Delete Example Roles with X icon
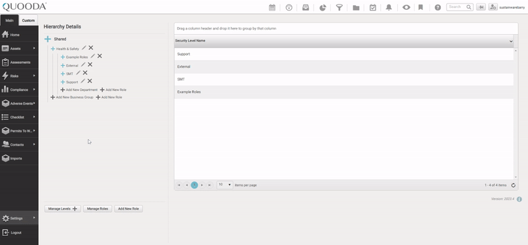Image resolution: width=528 pixels, height=245 pixels. click(x=100, y=56)
